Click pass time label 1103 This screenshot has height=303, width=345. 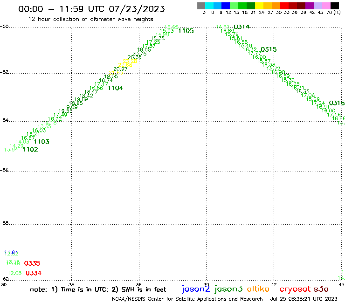pyautogui.click(x=41, y=142)
